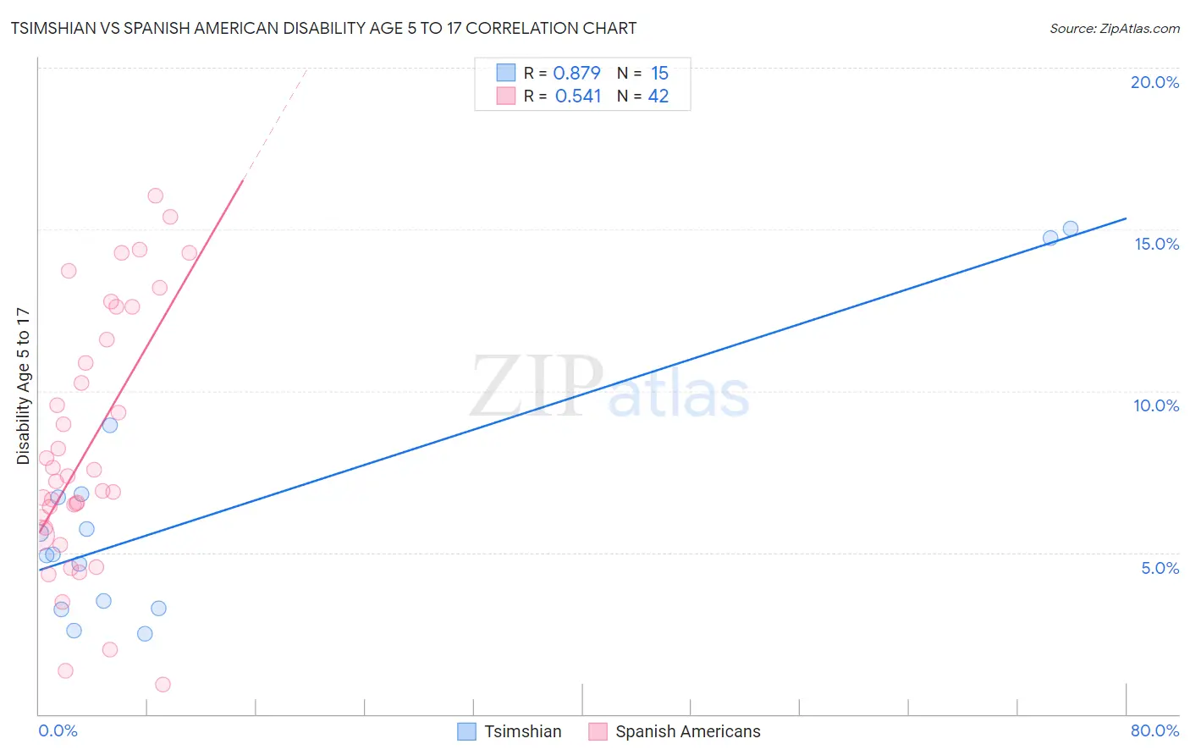Click the pink Spanish Americans swatch in bottom legend
This screenshot has height=755, width=1190.
(598, 731)
